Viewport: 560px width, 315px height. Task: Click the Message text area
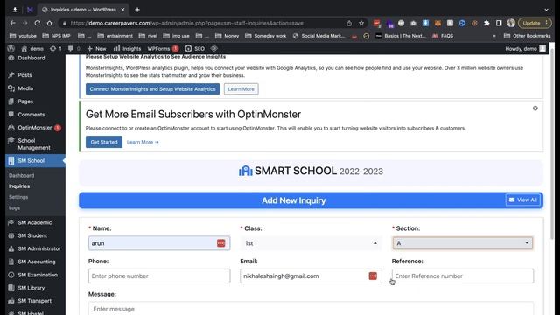311,309
